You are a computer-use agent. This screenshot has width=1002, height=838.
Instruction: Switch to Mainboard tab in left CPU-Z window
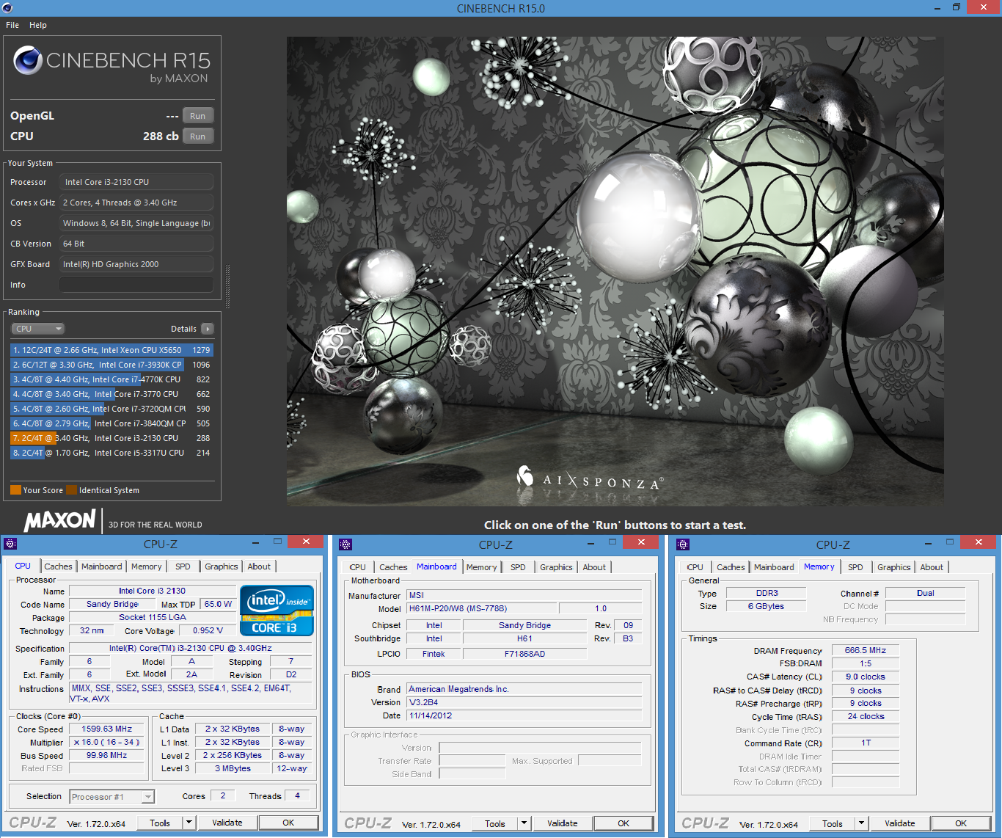102,566
